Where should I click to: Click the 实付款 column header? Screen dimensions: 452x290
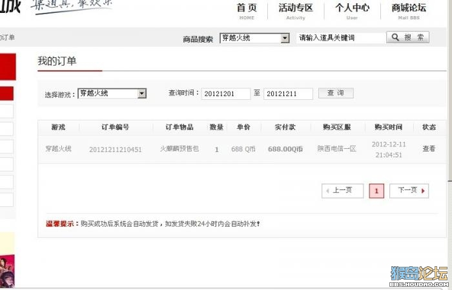click(x=285, y=127)
